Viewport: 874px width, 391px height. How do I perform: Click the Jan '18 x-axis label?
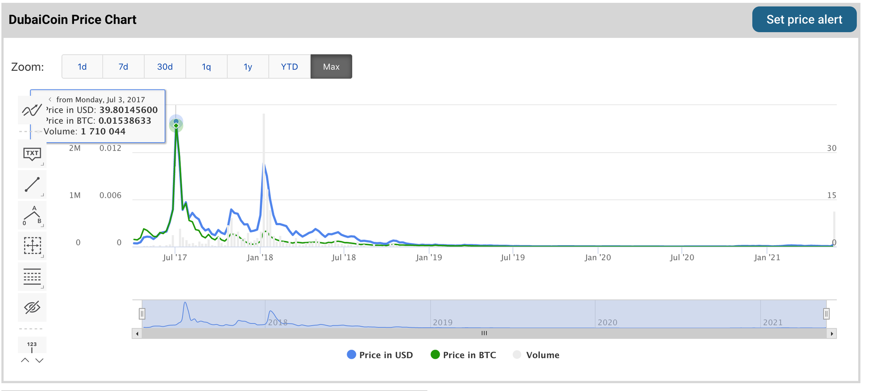[x=260, y=258]
